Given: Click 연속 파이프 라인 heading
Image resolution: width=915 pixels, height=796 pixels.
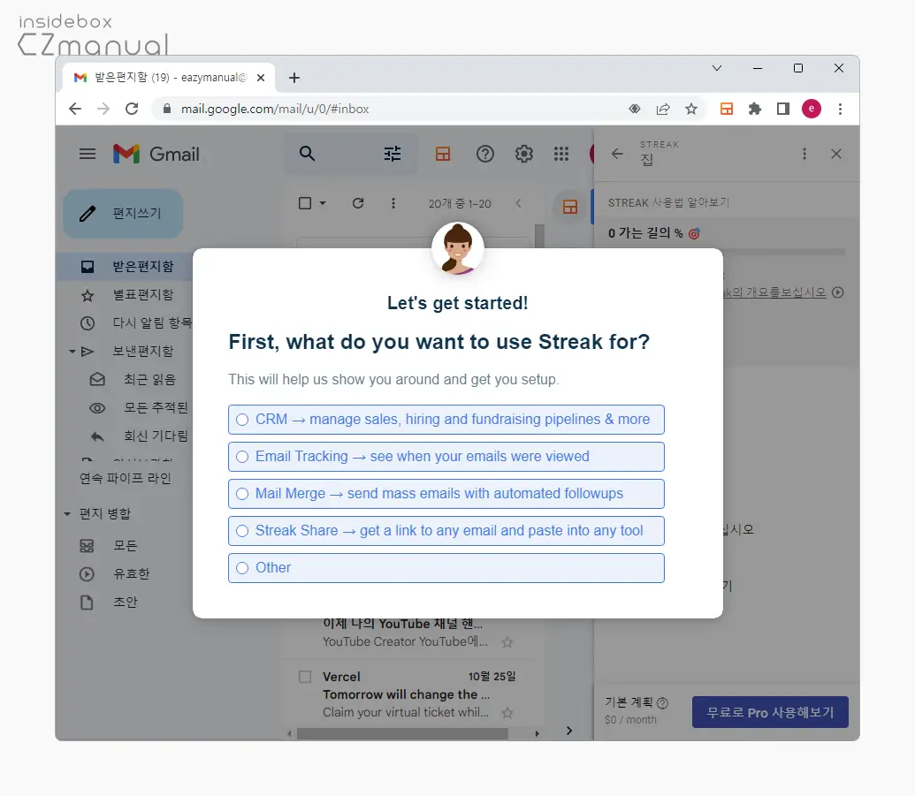Looking at the screenshot, I should click(126, 478).
